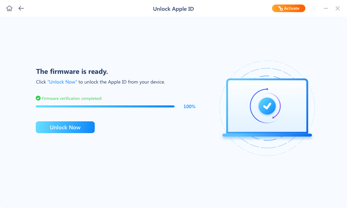
Task: Open the three-line options menu
Action: 314,8
